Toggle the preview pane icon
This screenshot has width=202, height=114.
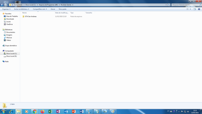(x=194, y=9)
